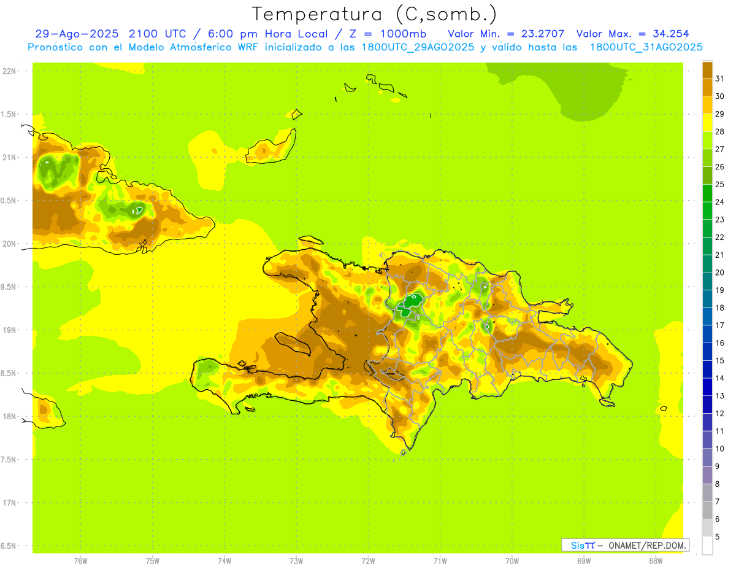Click the "69W" longitude axis label
This screenshot has height=569, width=736.
584,561
